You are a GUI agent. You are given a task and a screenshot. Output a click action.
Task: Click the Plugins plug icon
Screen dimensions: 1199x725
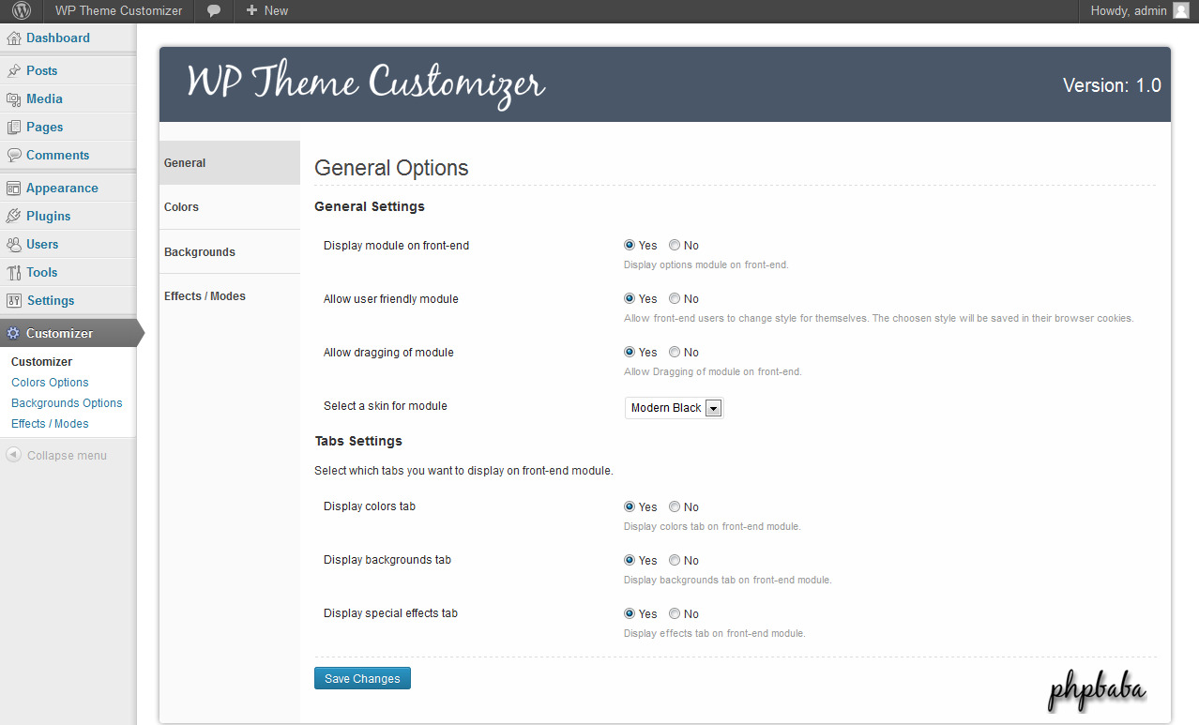pos(14,217)
